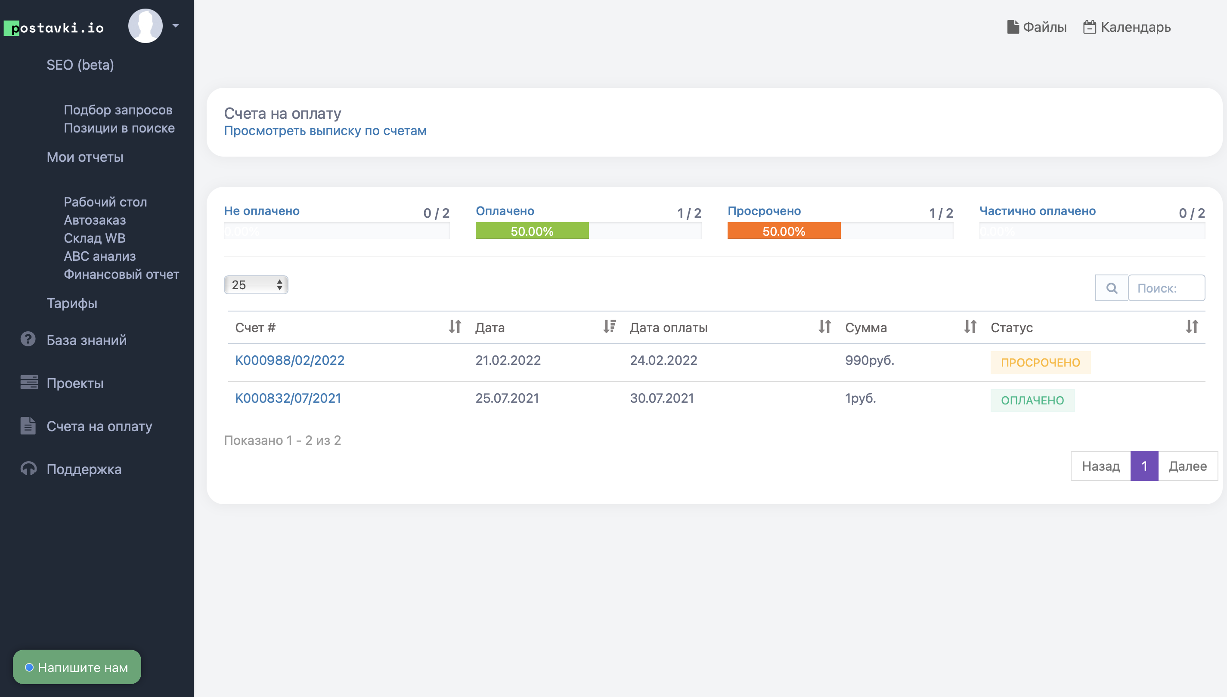Click Просмотреть выписку по счетам link
1227x697 pixels.
click(325, 131)
